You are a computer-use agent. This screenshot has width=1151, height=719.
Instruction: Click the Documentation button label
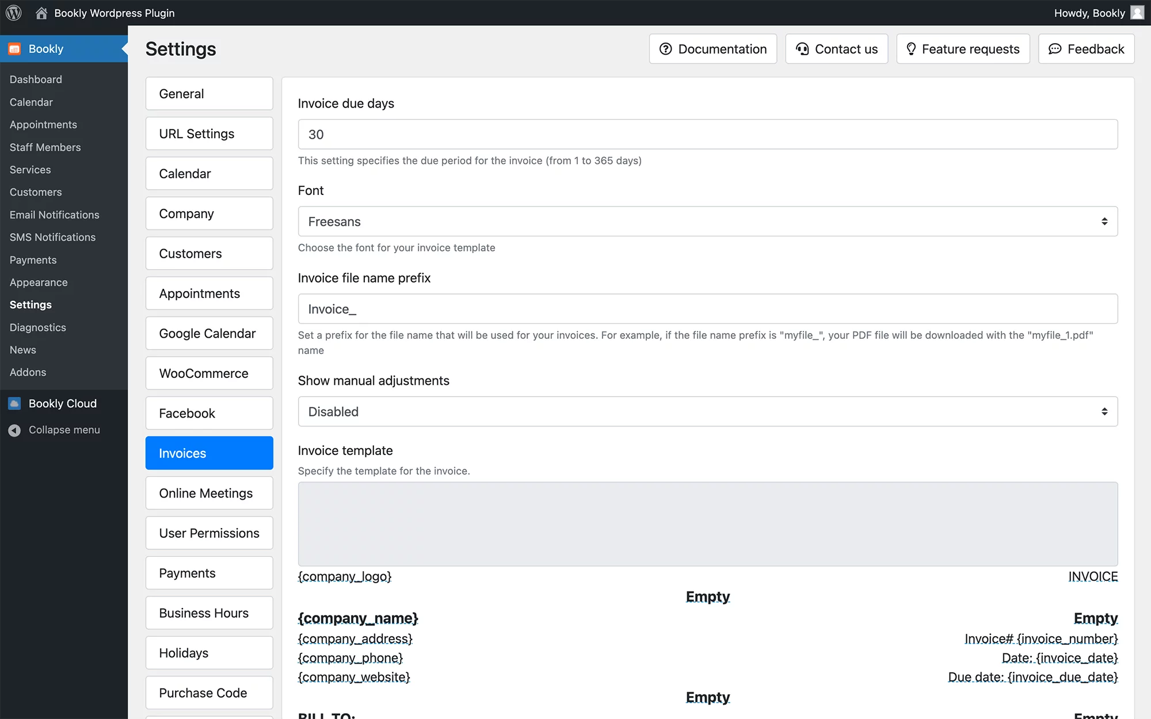click(x=722, y=49)
